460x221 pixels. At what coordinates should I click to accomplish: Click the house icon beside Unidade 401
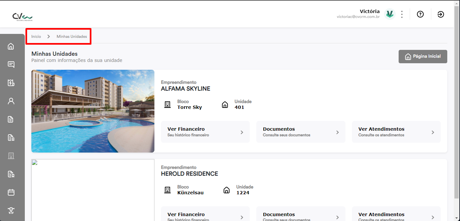click(225, 105)
